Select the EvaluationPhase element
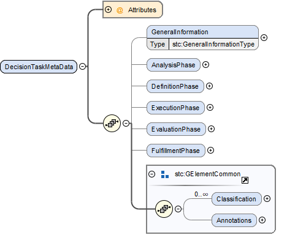The height and width of the screenshot is (235, 287). (x=176, y=129)
